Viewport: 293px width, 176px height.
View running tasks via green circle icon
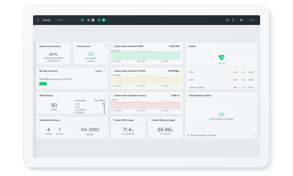click(99, 20)
